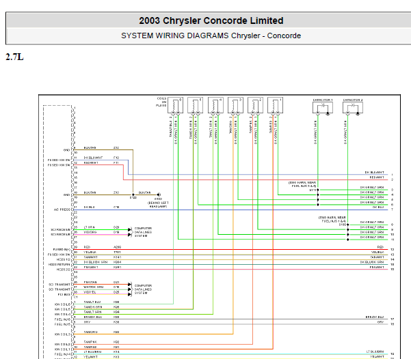Viewport: 411px width, 359px height.
Task: Click the "IGN COIL 6" pin label
Action: pyautogui.click(x=63, y=304)
